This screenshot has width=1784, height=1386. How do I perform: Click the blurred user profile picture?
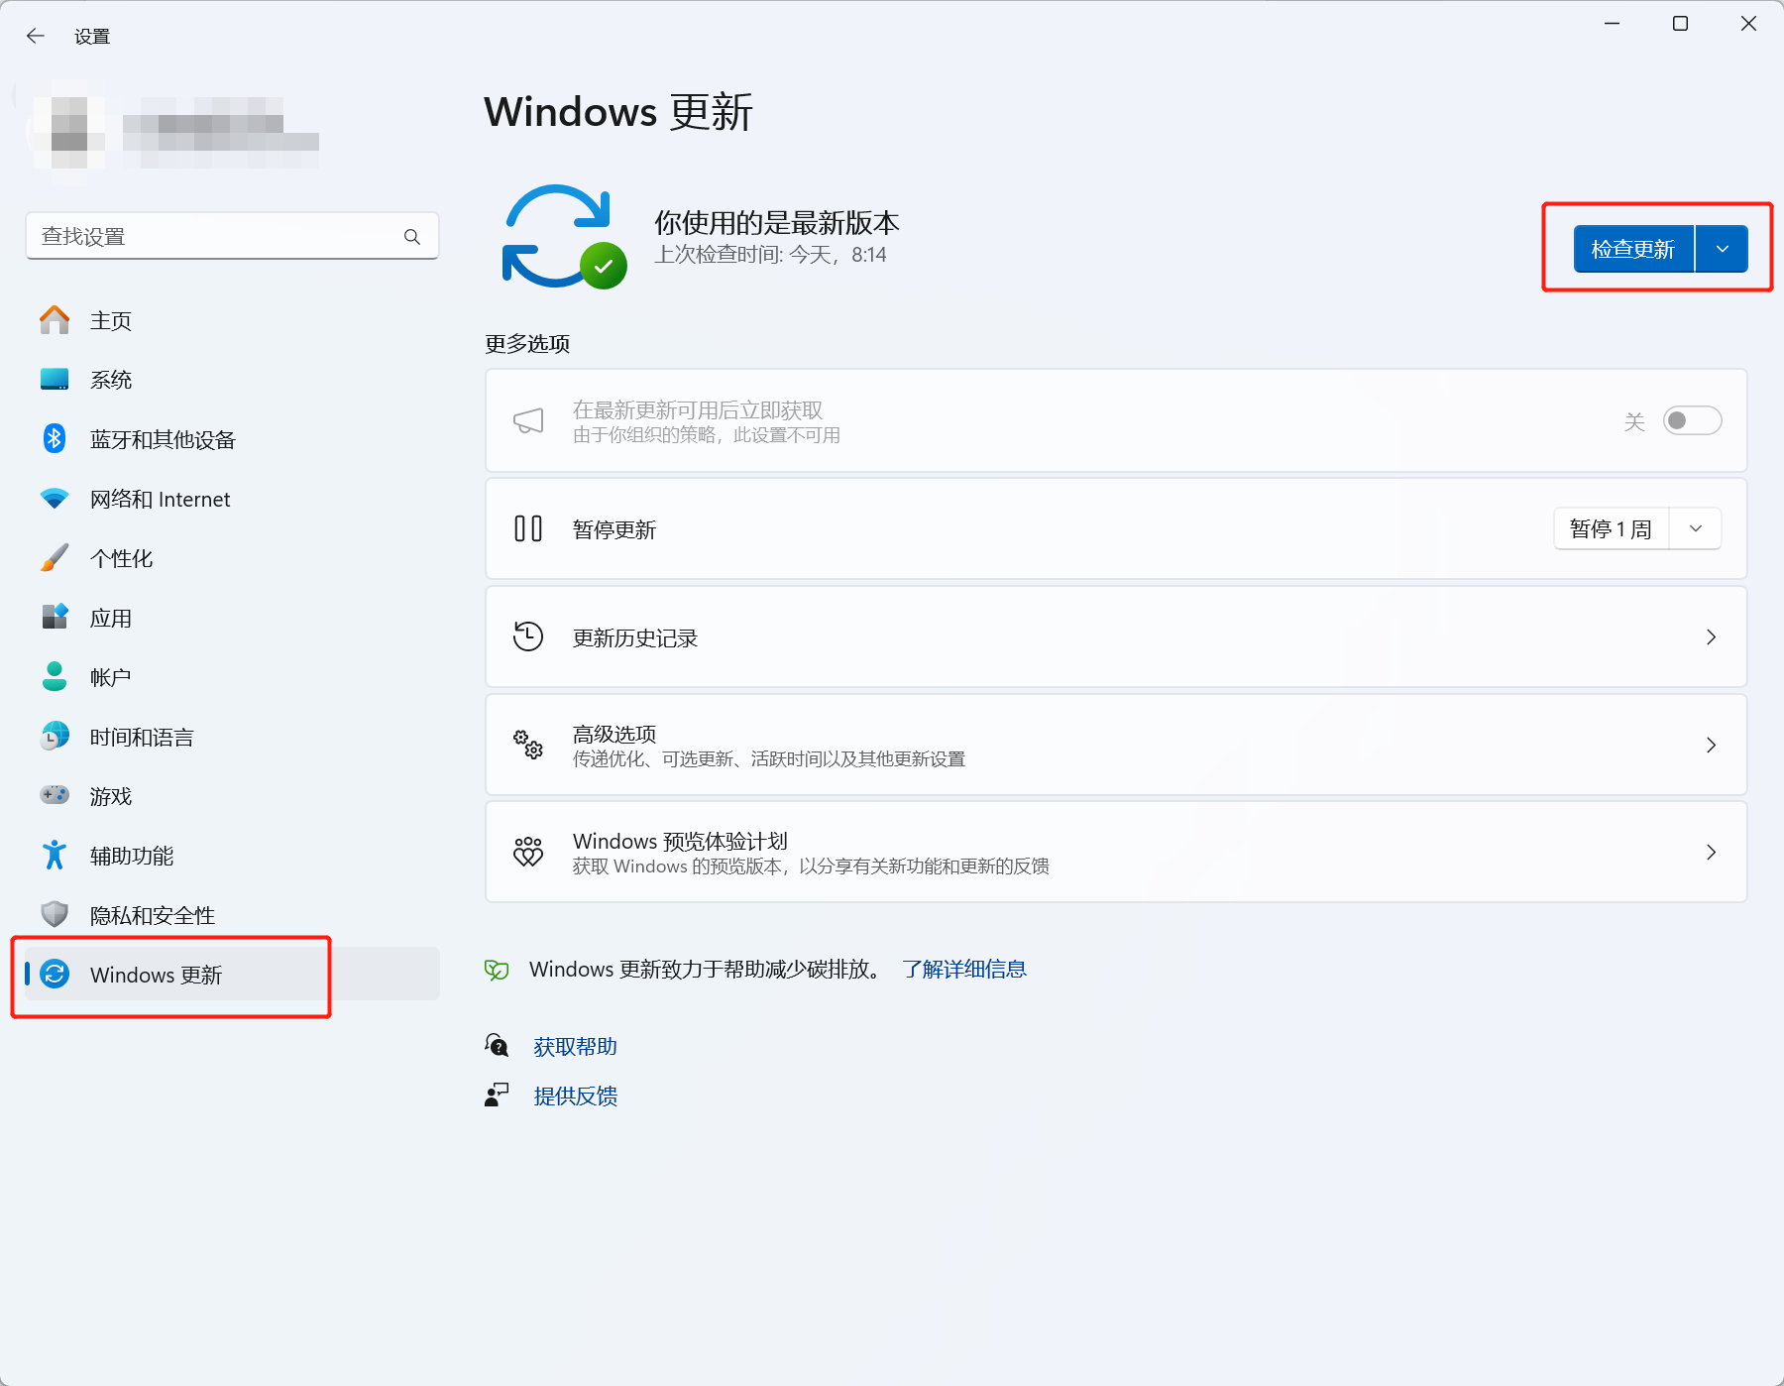(69, 131)
